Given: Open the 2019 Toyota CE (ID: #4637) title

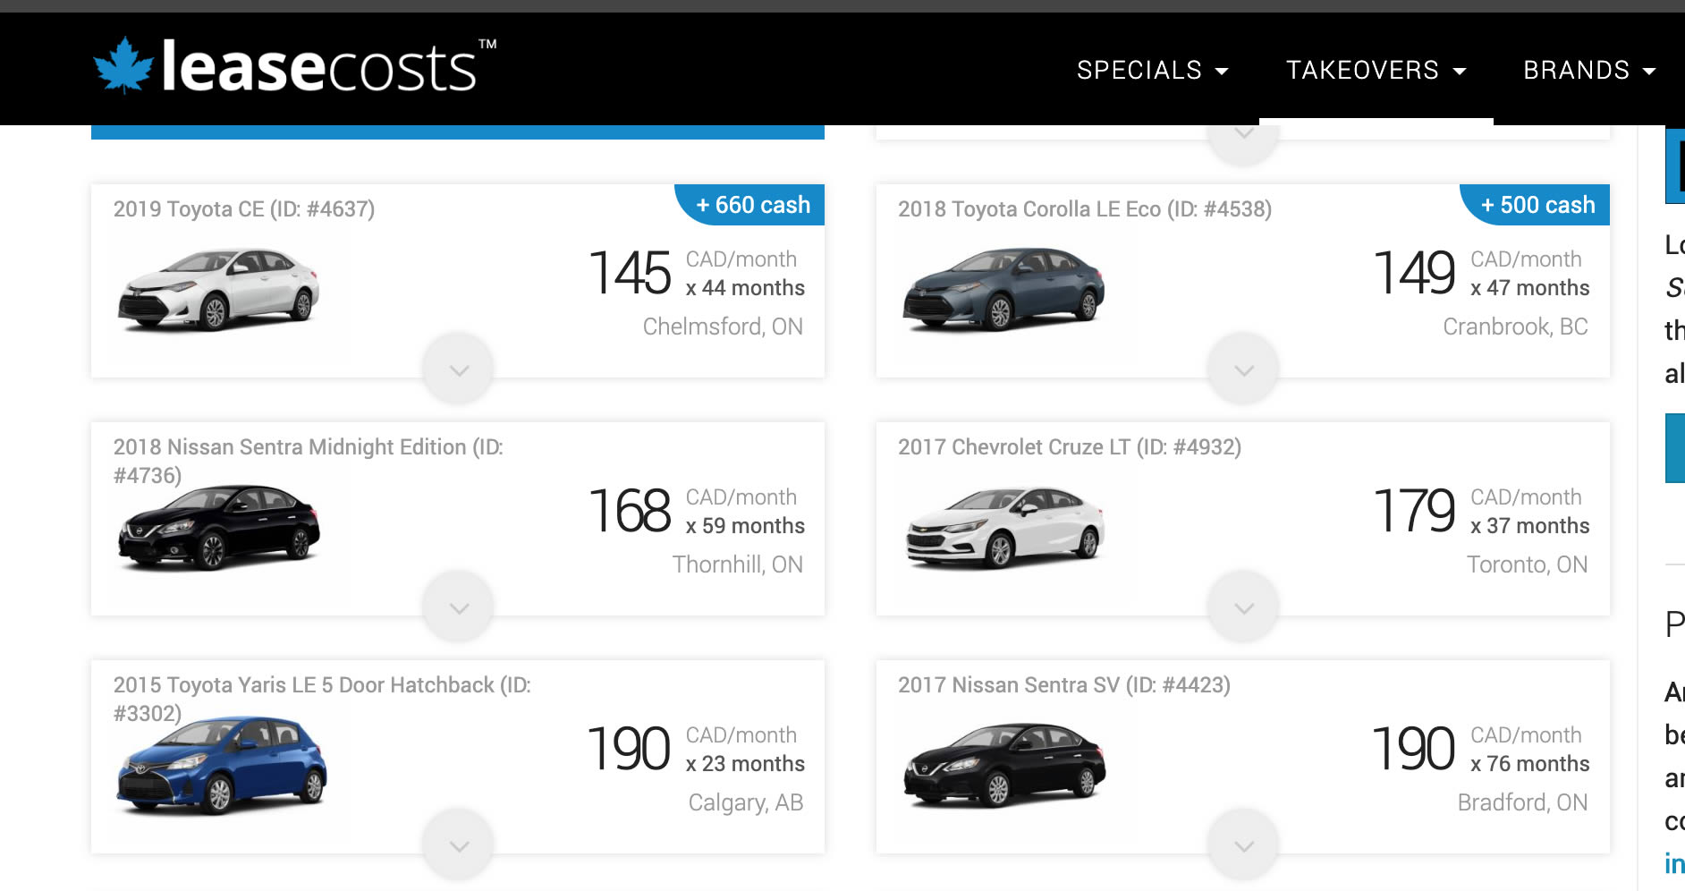Looking at the screenshot, I should (x=244, y=209).
